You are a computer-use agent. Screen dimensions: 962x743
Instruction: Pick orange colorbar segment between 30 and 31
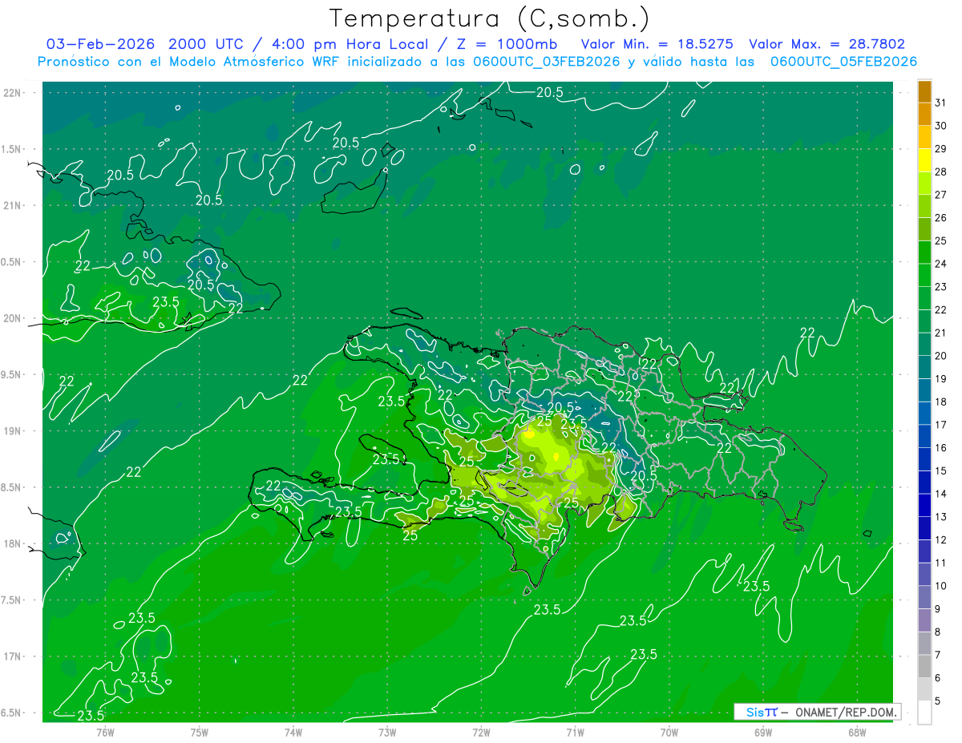click(x=924, y=114)
